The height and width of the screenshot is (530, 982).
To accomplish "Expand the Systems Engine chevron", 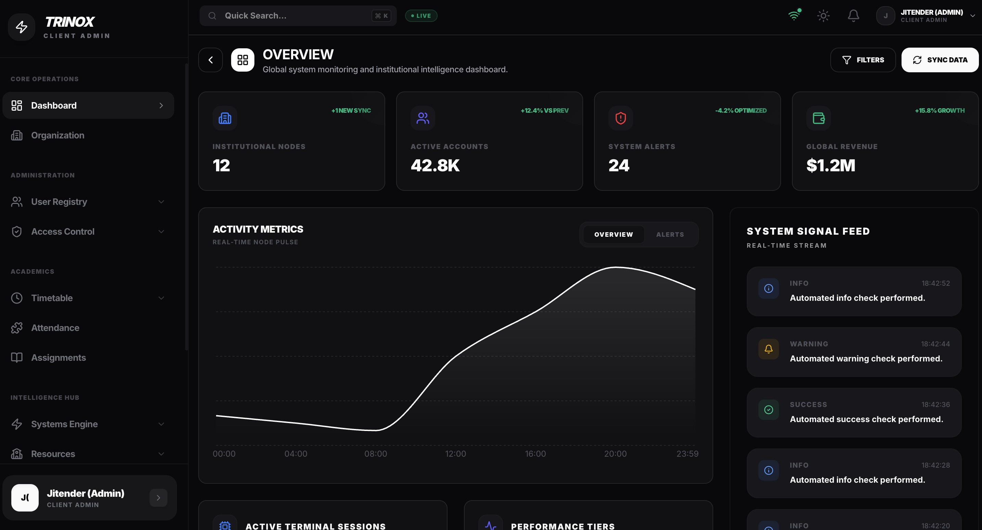I will click(x=161, y=423).
